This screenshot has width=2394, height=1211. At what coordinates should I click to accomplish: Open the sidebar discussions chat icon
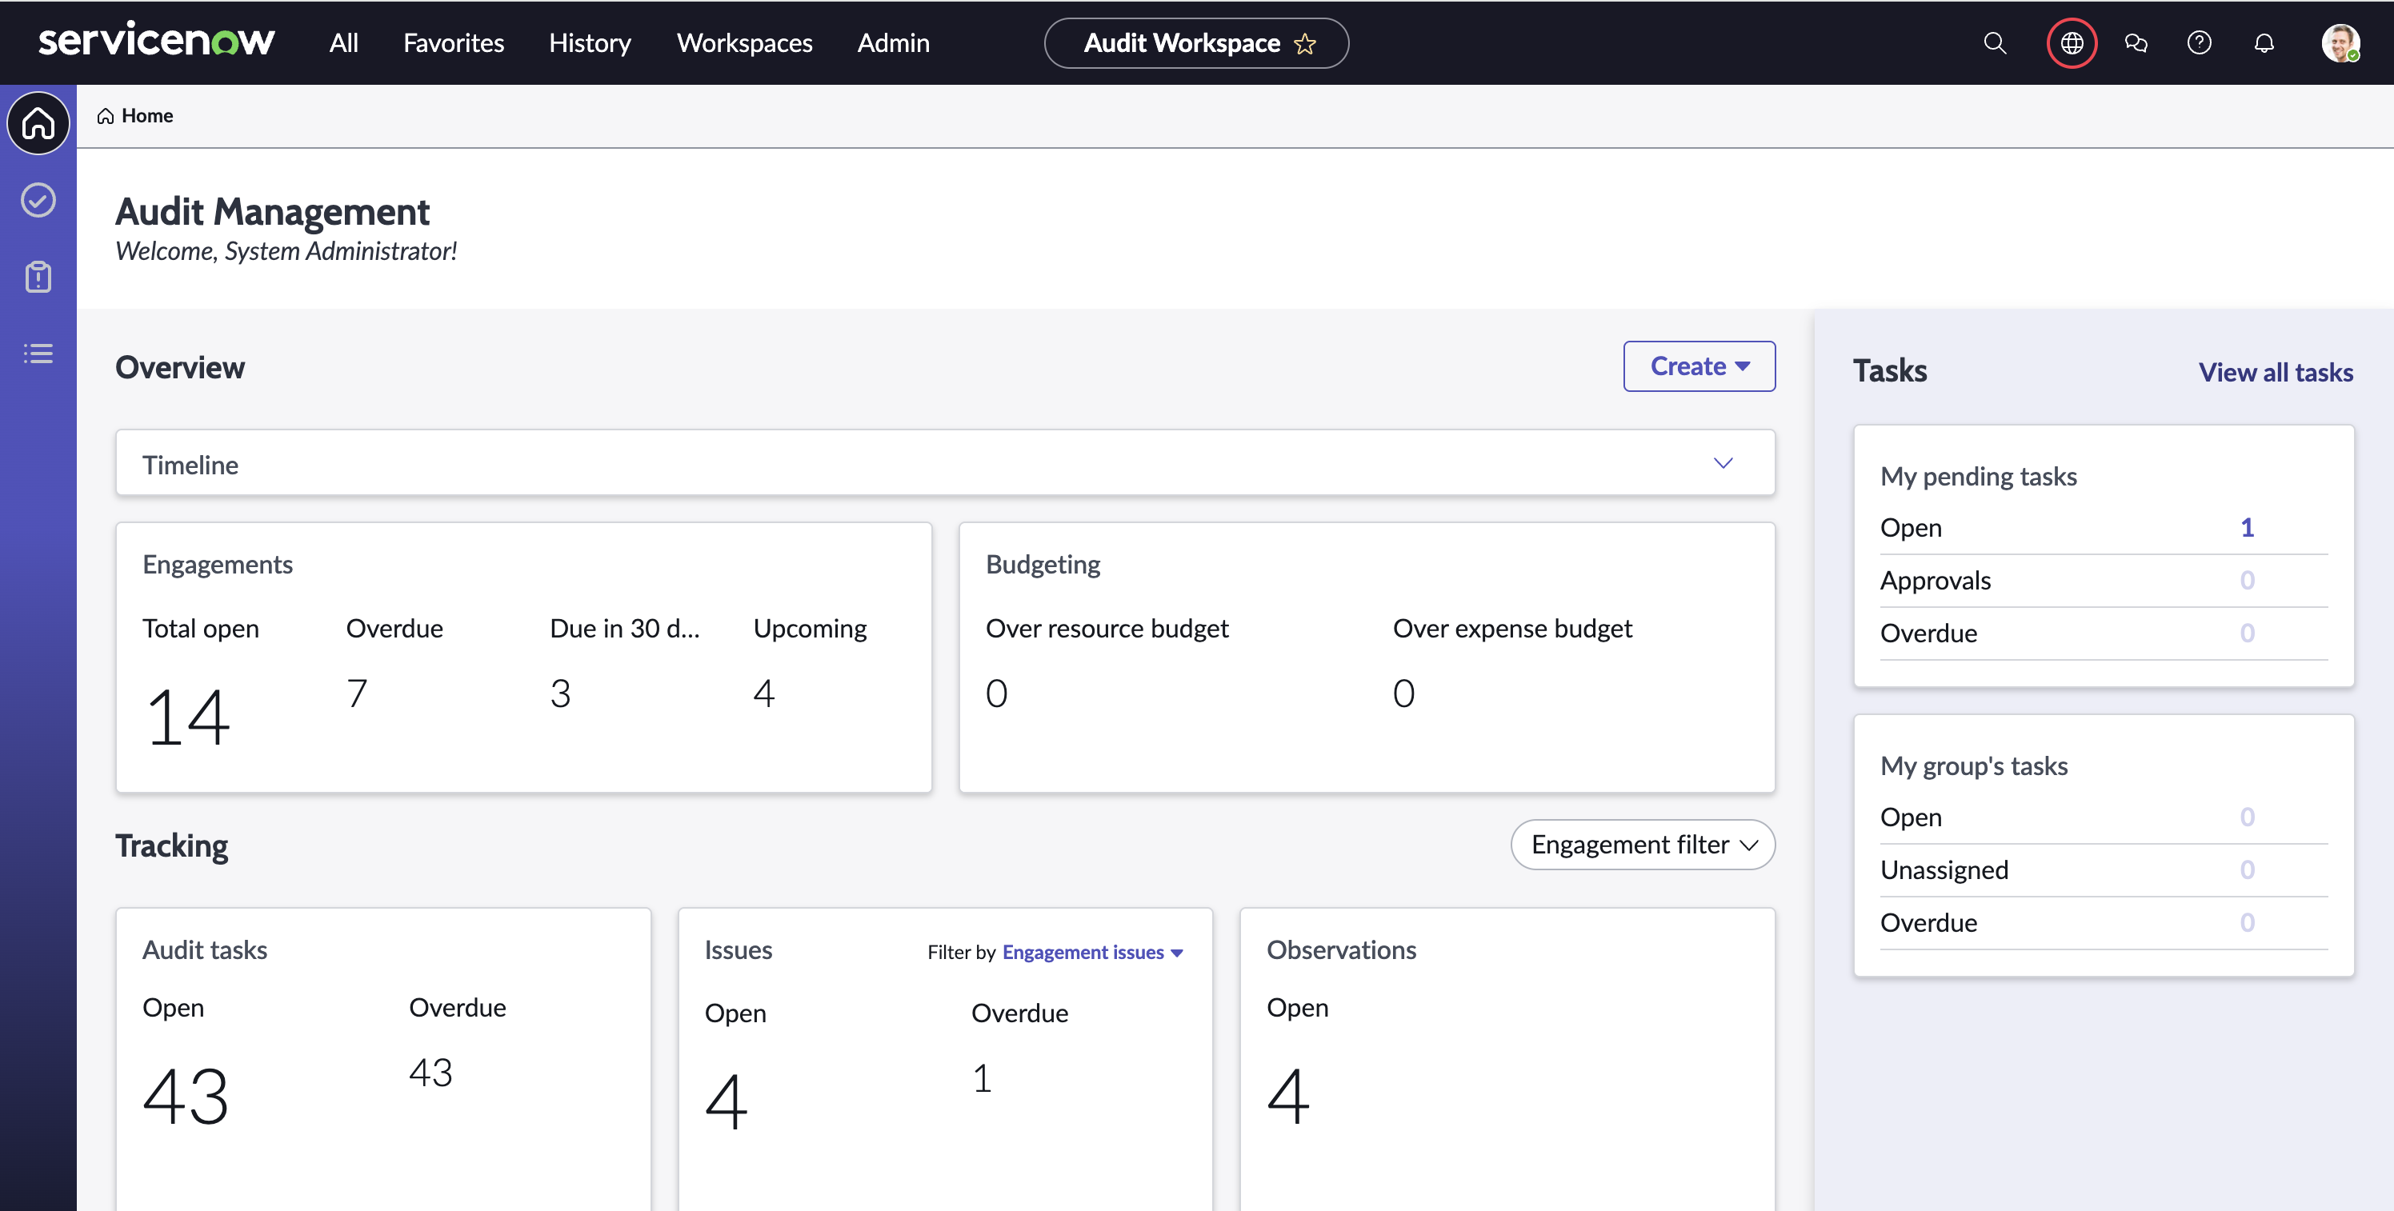click(x=2136, y=42)
